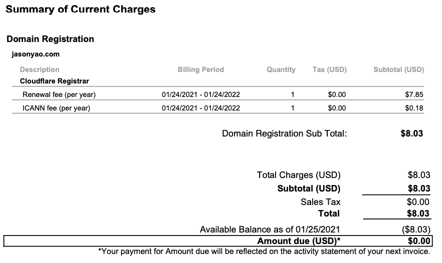Click the $7.85 renewal subtotal

[x=414, y=94]
